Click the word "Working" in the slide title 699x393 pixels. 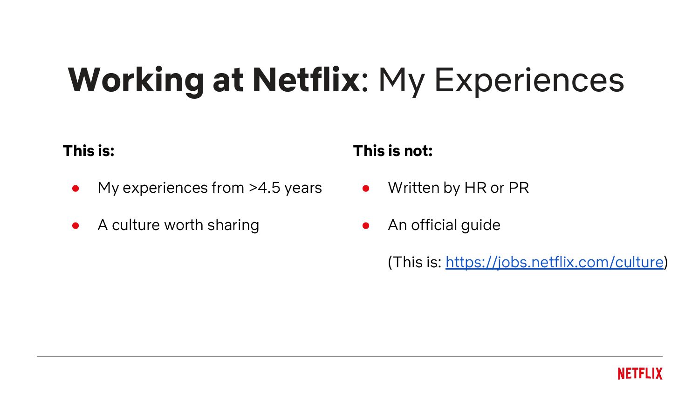coord(136,80)
